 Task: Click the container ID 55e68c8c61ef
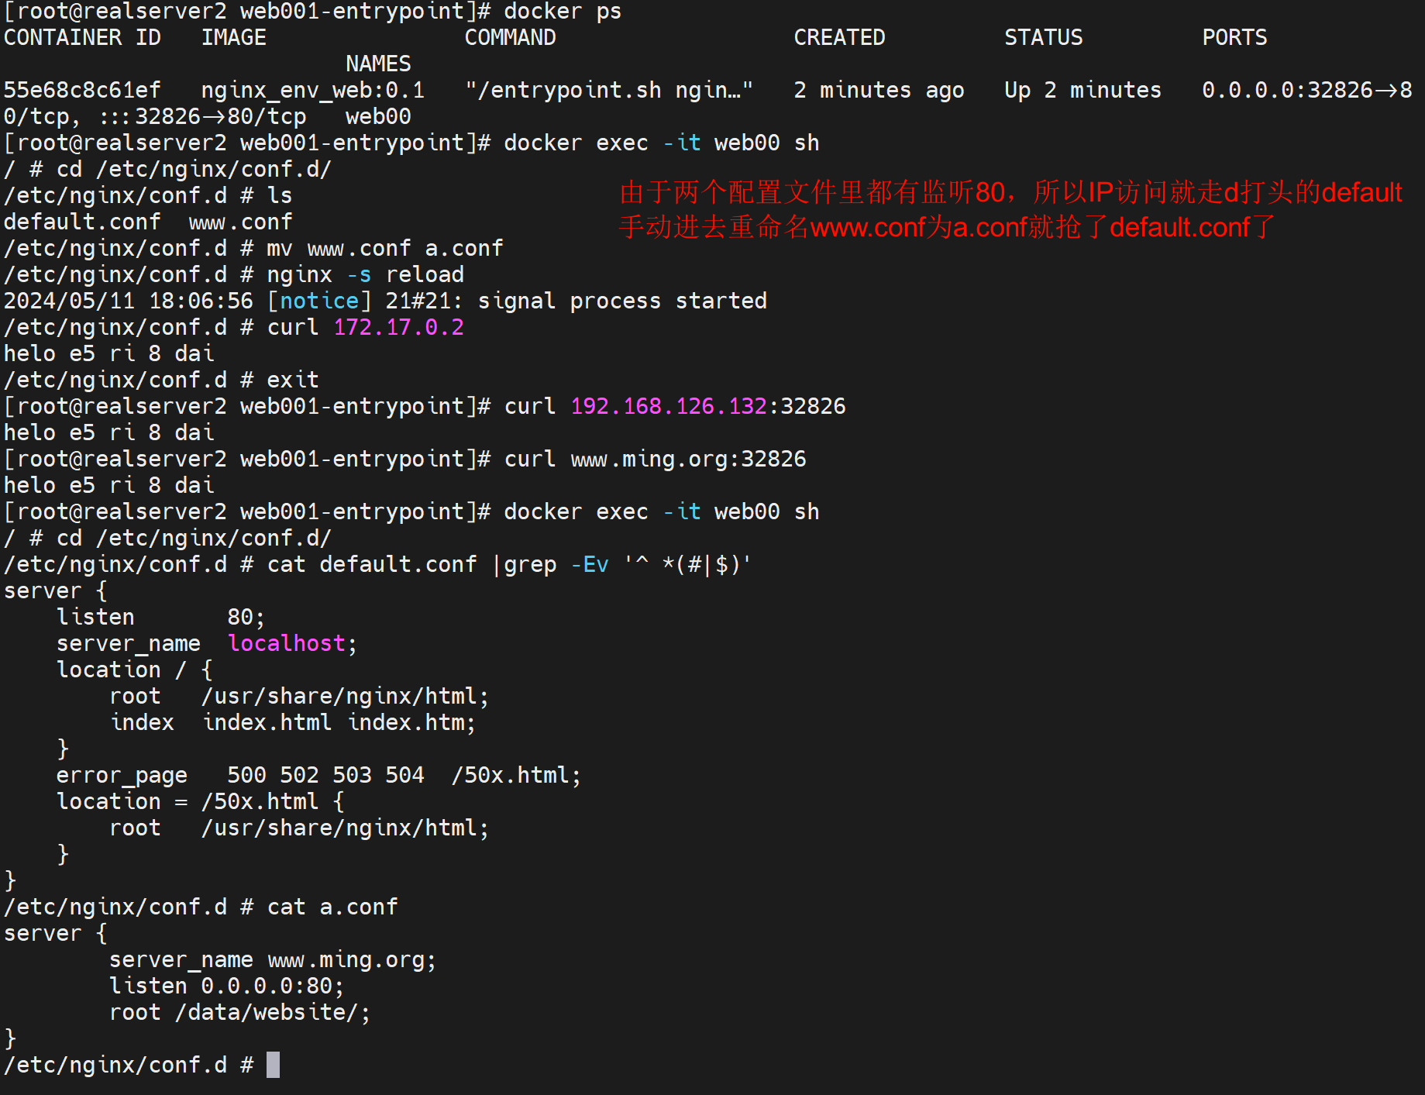tap(81, 89)
